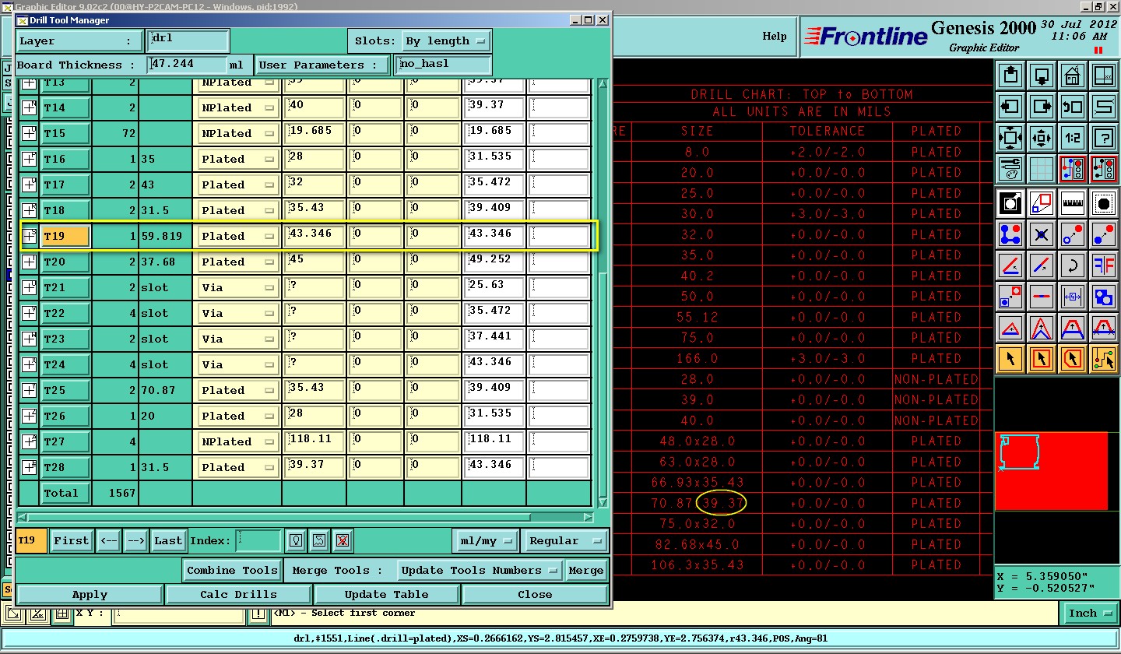The image size is (1121, 654).
Task: Click the black X delete point icon
Action: (1042, 234)
